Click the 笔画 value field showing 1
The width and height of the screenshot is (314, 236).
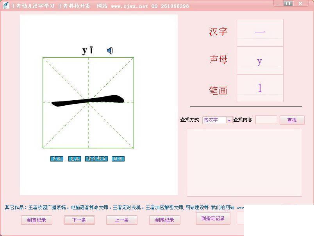pos(260,88)
